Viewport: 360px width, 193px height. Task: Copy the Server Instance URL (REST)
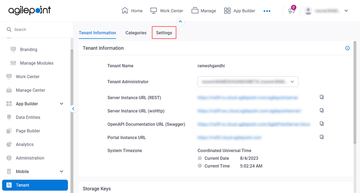(x=322, y=97)
